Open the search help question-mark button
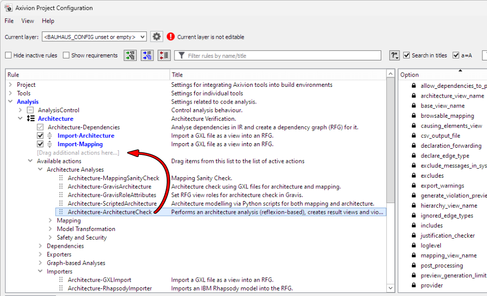The image size is (487, 296). pos(394,55)
